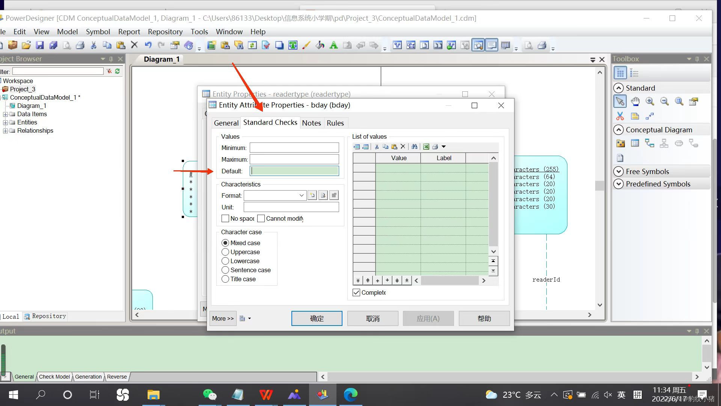The width and height of the screenshot is (721, 406).
Task: Open the Repository tab in Object Browser
Action: pyautogui.click(x=45, y=316)
